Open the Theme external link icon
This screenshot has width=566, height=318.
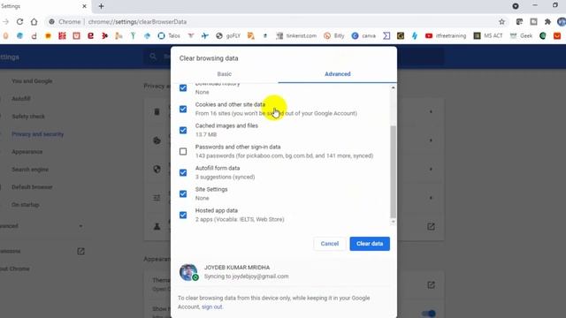431,285
